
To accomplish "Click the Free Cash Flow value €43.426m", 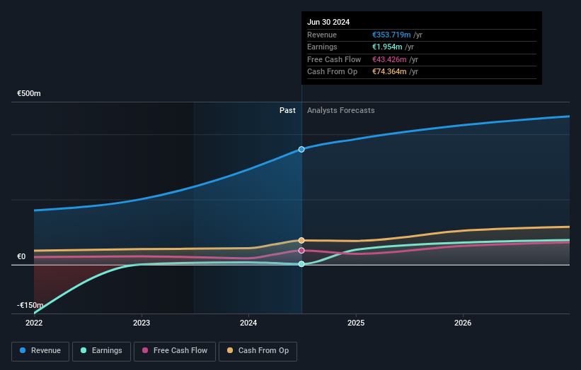I will [x=389, y=59].
